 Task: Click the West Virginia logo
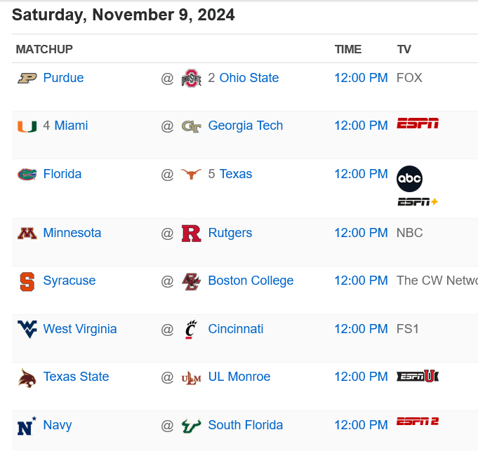(27, 329)
